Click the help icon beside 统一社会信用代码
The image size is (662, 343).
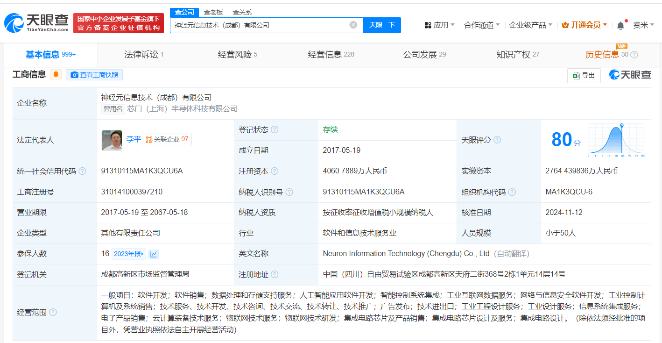pos(83,171)
